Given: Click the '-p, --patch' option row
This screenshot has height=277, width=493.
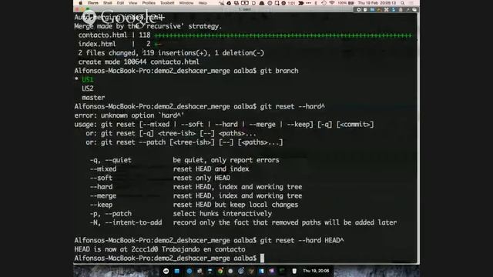Looking at the screenshot, I should coord(181,214).
